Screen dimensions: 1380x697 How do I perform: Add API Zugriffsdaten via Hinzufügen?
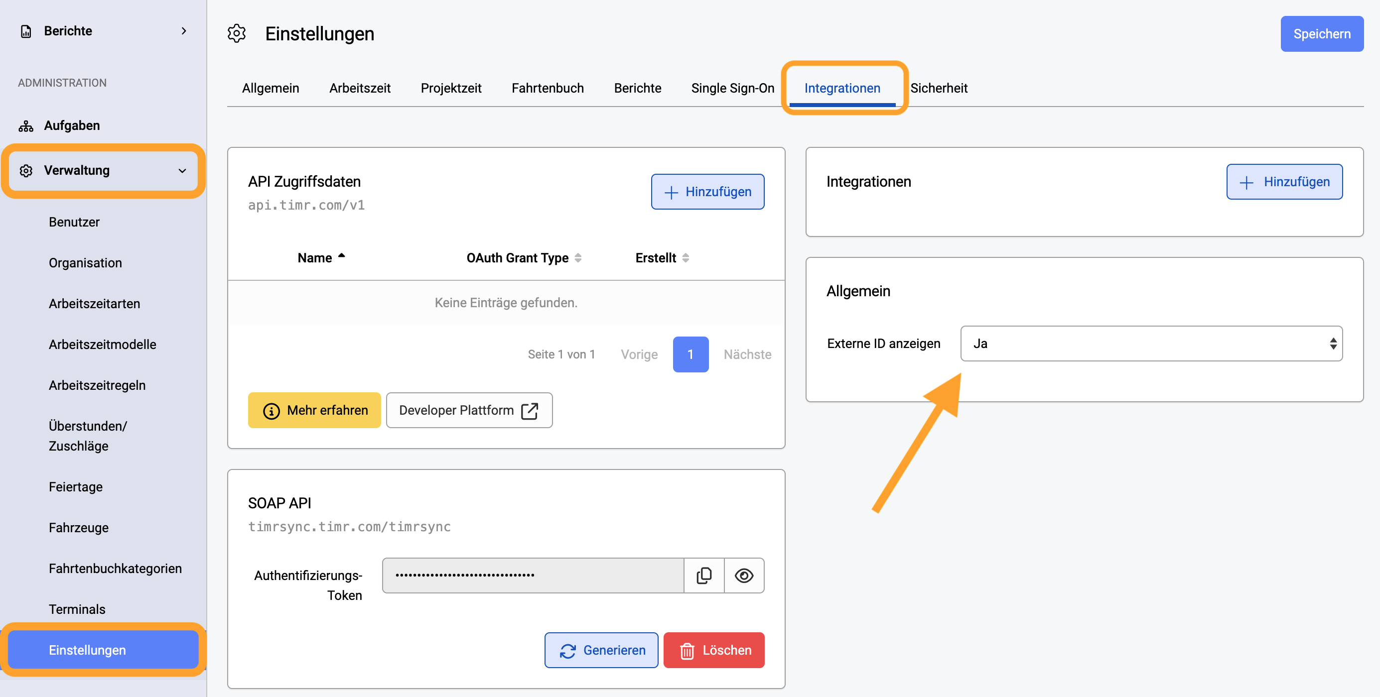pyautogui.click(x=707, y=192)
